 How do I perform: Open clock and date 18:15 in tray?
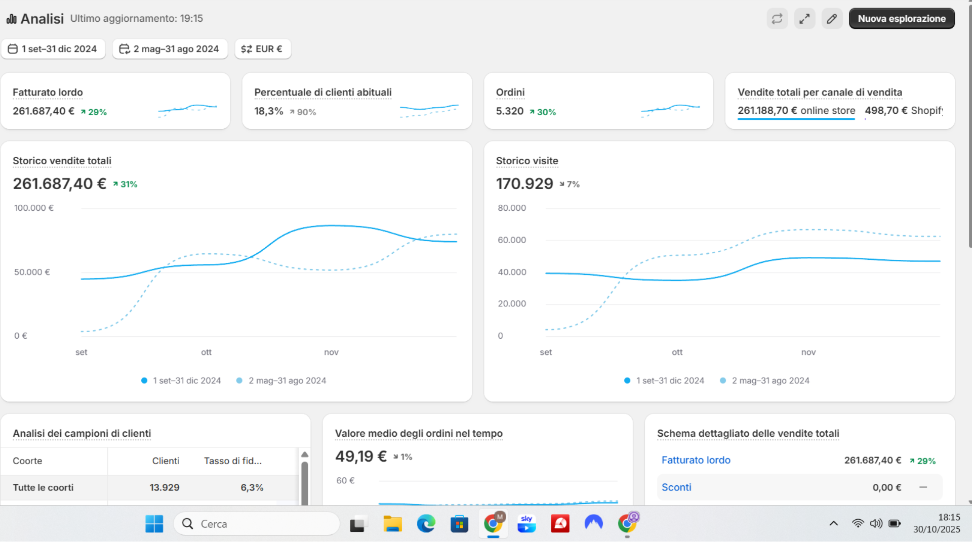click(x=937, y=523)
